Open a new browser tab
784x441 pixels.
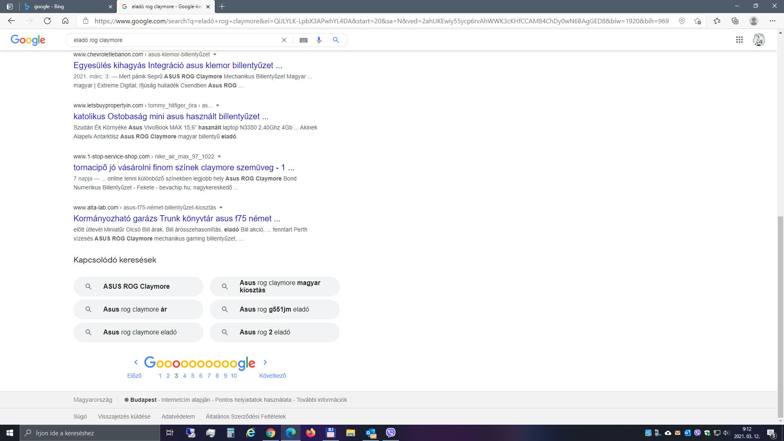(222, 7)
